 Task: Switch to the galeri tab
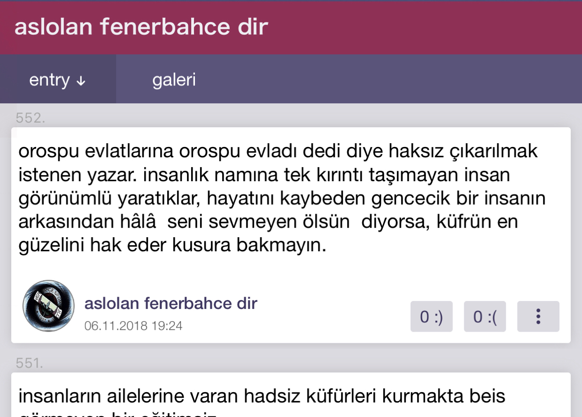174,79
